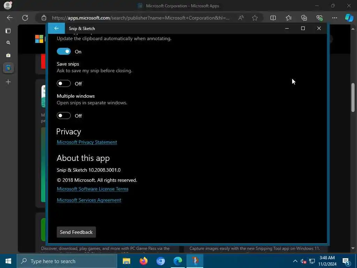357x268 pixels.
Task: Show hidden system tray icons
Action: 295,261
